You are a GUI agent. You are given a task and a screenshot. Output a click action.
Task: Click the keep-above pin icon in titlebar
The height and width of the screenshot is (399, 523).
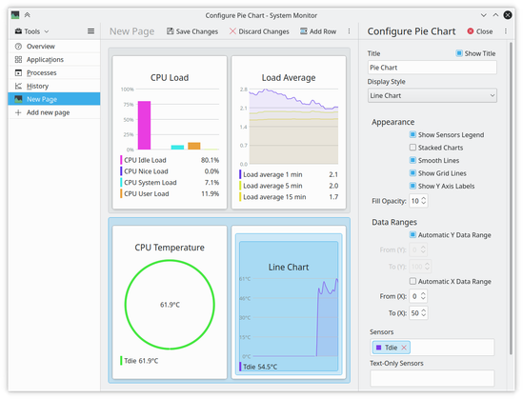click(28, 15)
